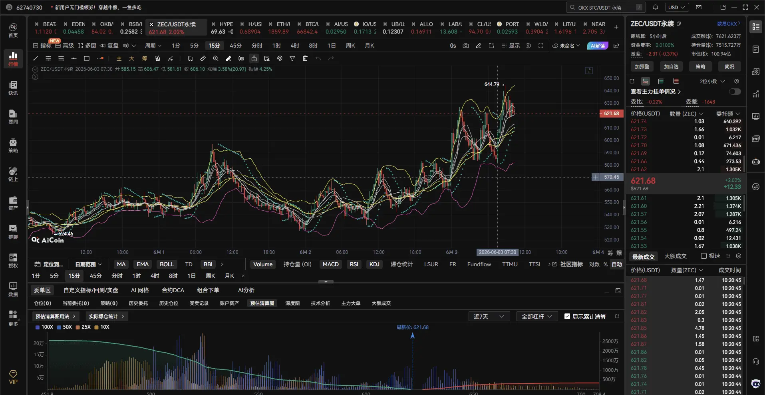
Task: Toggle the 极速 checkbox in latest trades
Action: pyautogui.click(x=704, y=256)
